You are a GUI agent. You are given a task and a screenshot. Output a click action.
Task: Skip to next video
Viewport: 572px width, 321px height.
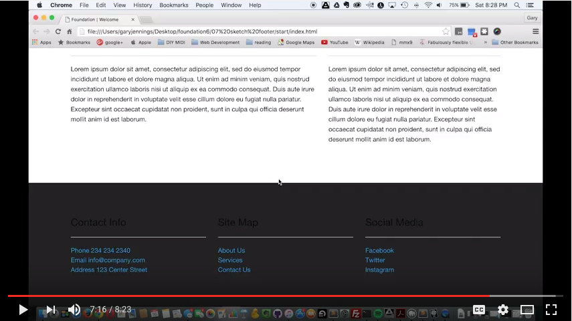(x=50, y=310)
